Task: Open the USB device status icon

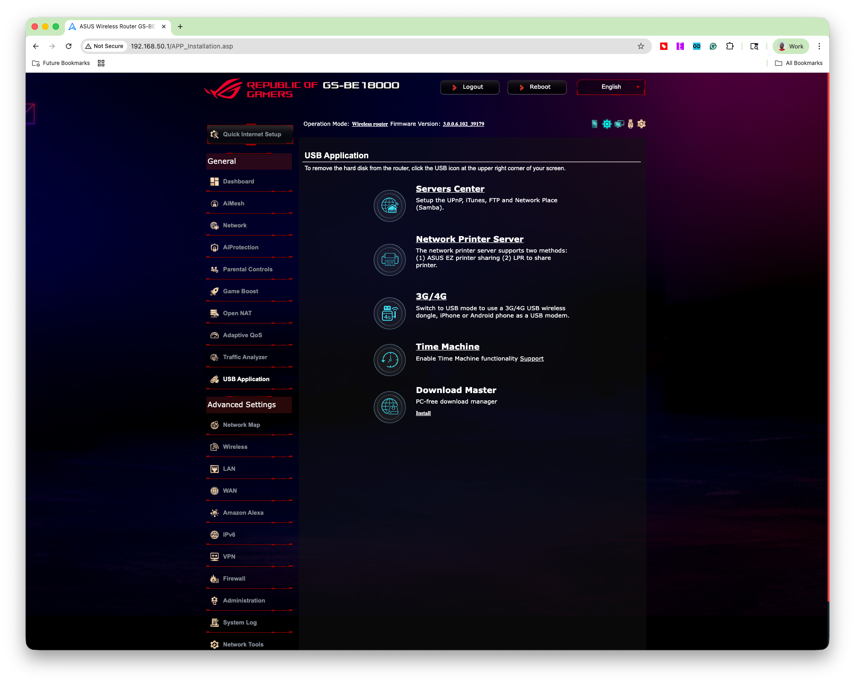Action: pos(630,124)
